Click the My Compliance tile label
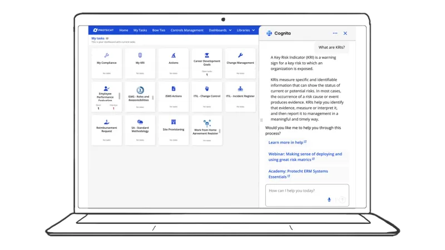Viewport: 445px width, 250px height. [x=107, y=63]
